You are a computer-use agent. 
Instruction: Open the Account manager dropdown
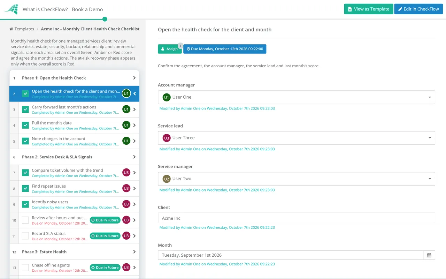coord(297,97)
